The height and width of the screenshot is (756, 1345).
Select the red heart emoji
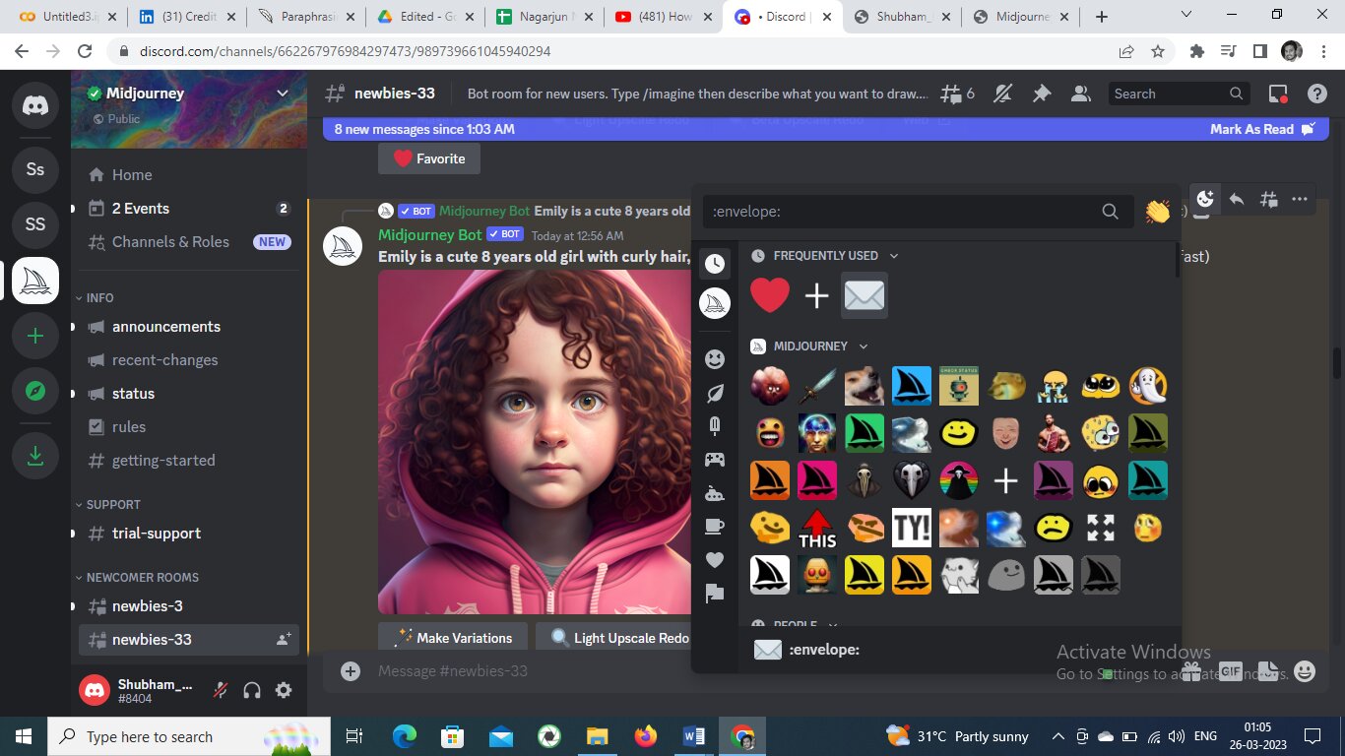coord(769,295)
